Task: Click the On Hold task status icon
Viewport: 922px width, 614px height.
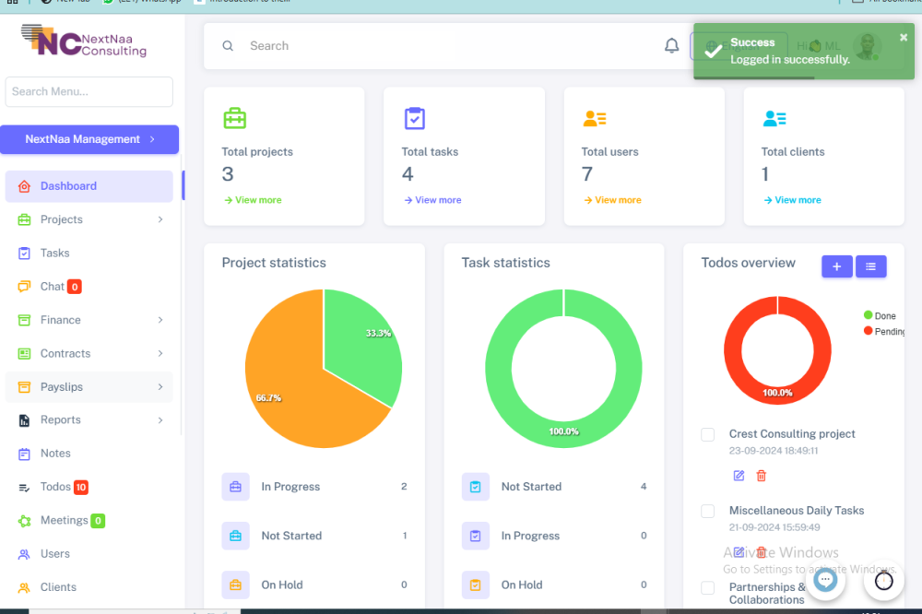Action: coord(475,584)
